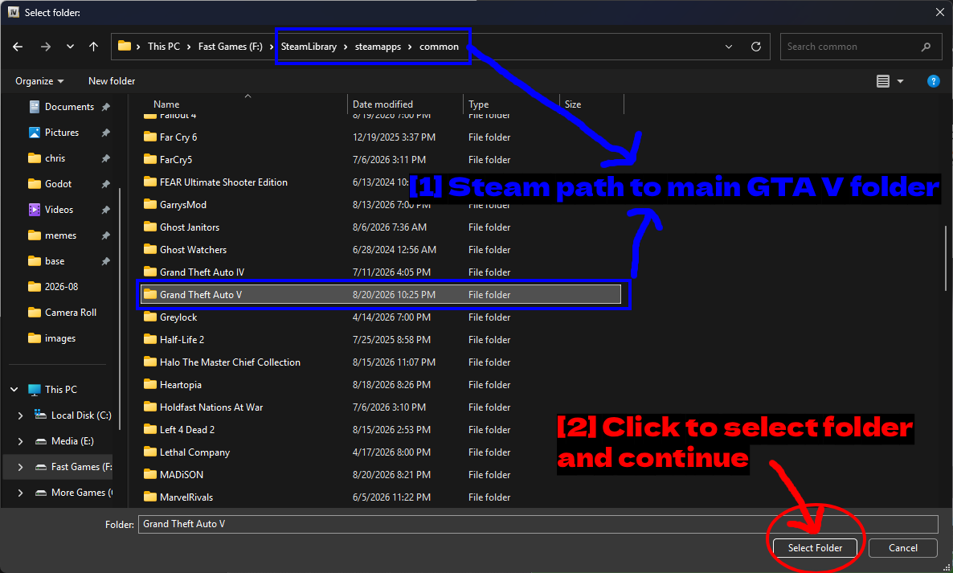Confirm with the Select Folder button
953x573 pixels.
pyautogui.click(x=815, y=548)
